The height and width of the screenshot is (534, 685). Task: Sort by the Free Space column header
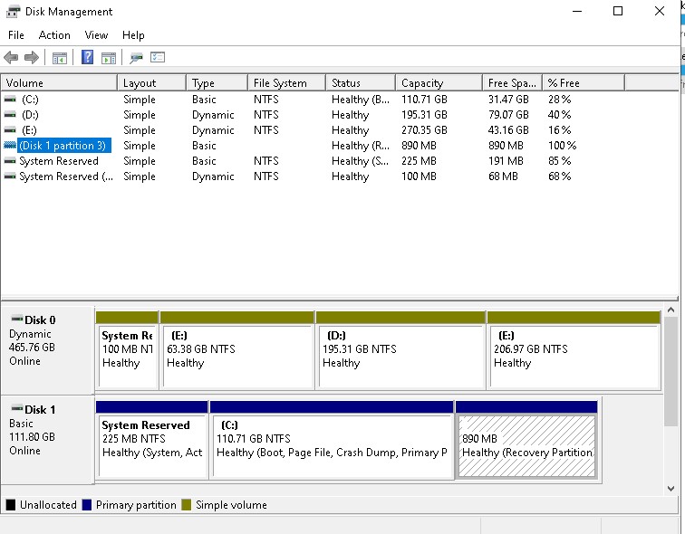513,83
